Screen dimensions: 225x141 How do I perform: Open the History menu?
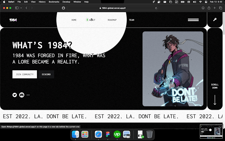42,2
